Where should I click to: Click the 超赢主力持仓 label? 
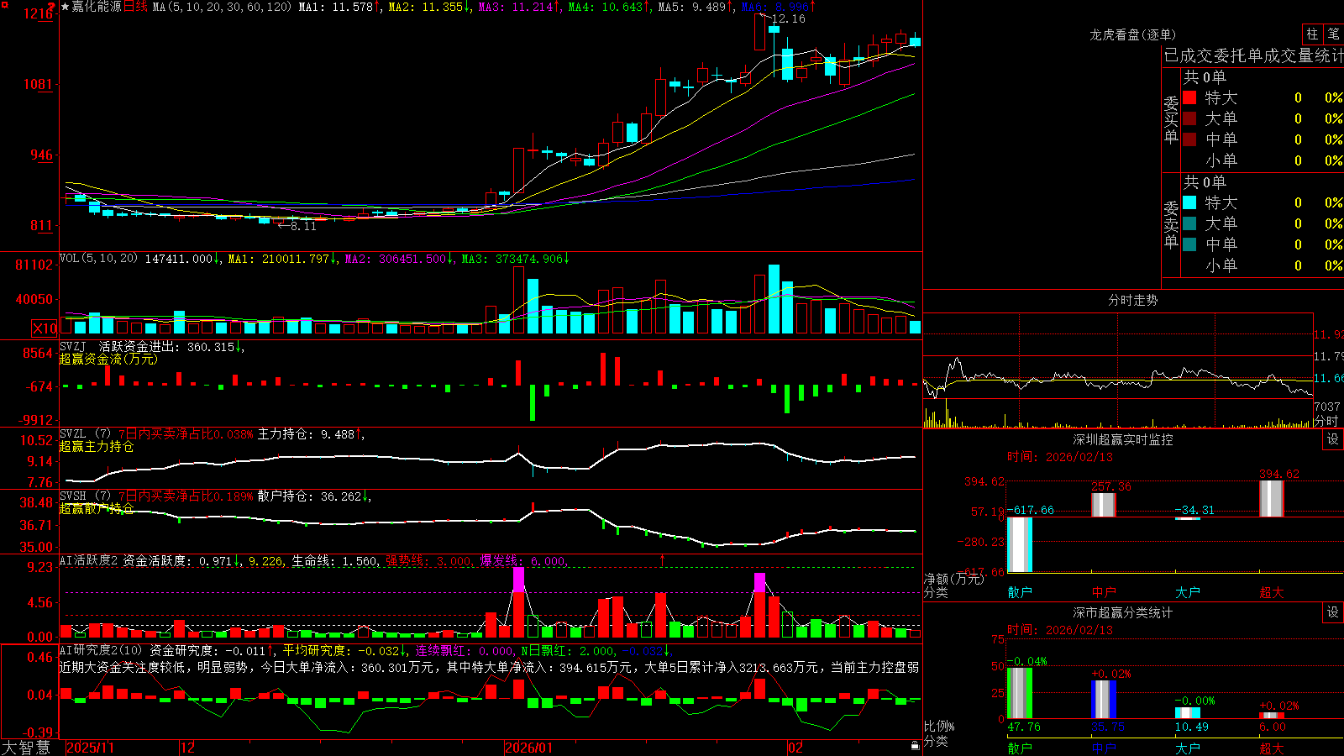point(97,446)
